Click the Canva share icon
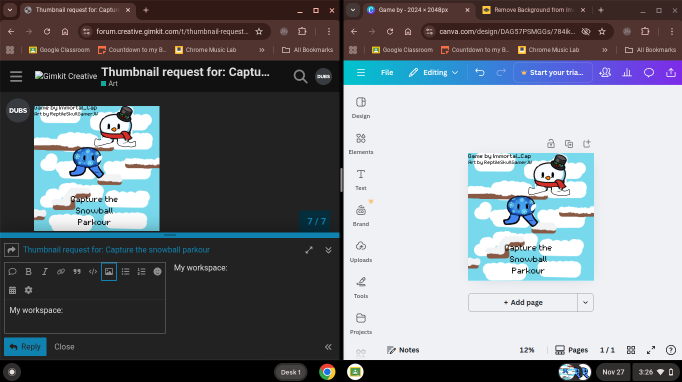 click(x=670, y=72)
